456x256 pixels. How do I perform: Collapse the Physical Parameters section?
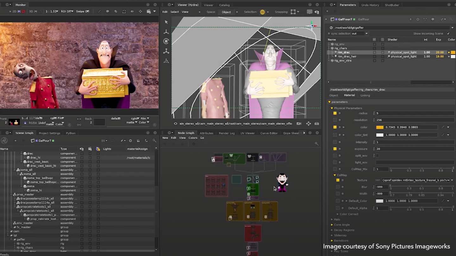point(332,108)
